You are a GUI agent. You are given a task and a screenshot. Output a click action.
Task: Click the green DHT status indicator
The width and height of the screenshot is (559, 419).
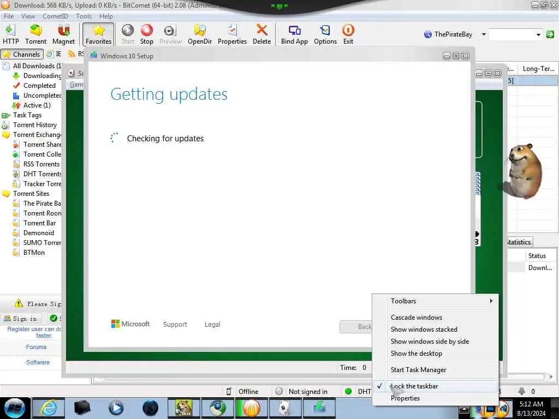pos(348,391)
